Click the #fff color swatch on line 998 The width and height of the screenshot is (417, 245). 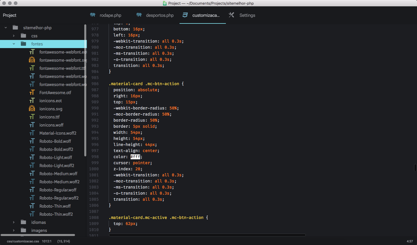(136, 156)
